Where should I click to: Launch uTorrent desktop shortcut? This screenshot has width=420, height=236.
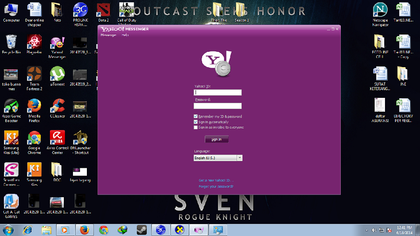(x=57, y=76)
